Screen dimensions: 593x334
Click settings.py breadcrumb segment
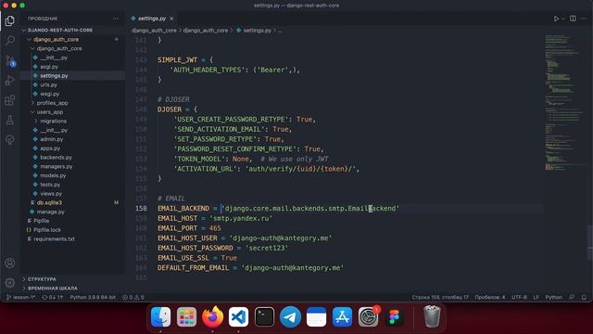[258, 31]
